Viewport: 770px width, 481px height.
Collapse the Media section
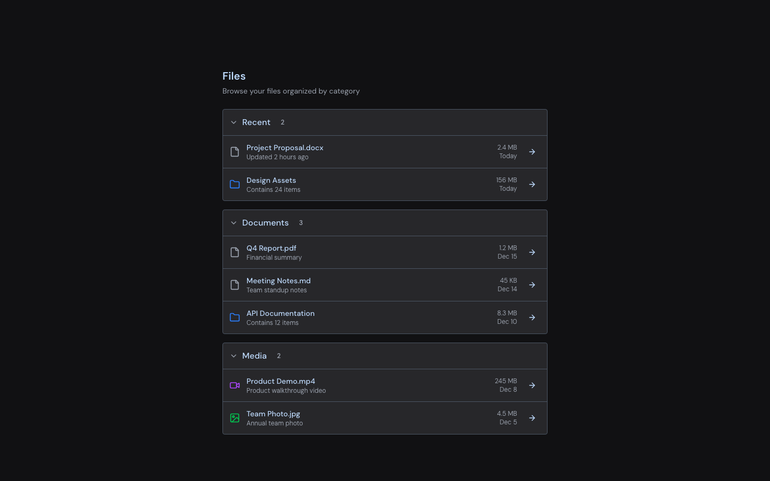click(234, 356)
